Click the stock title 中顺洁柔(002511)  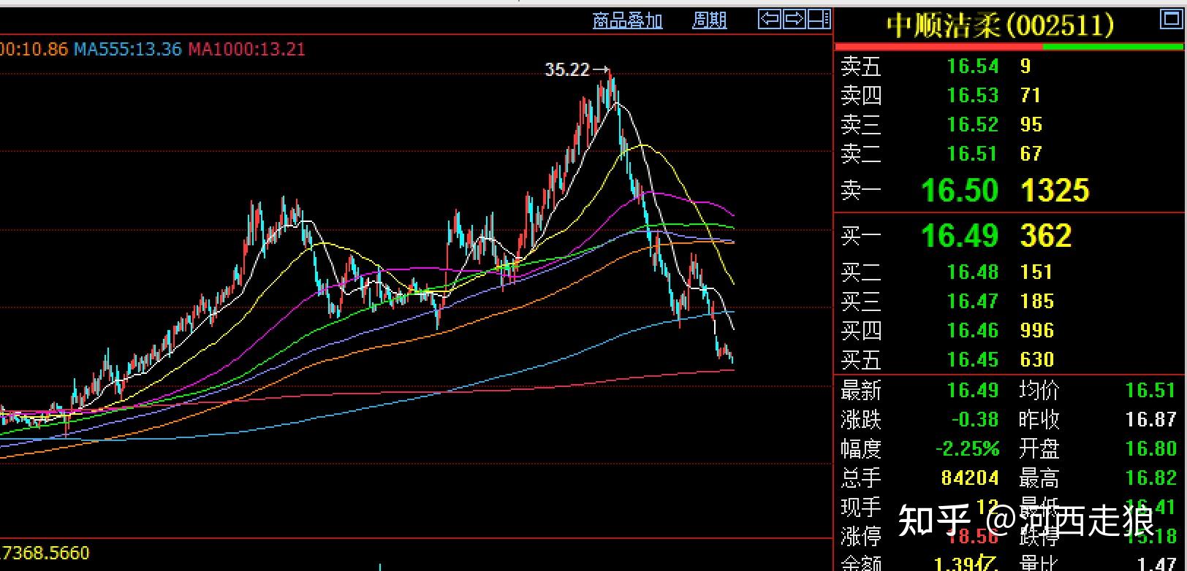pyautogui.click(x=1000, y=26)
